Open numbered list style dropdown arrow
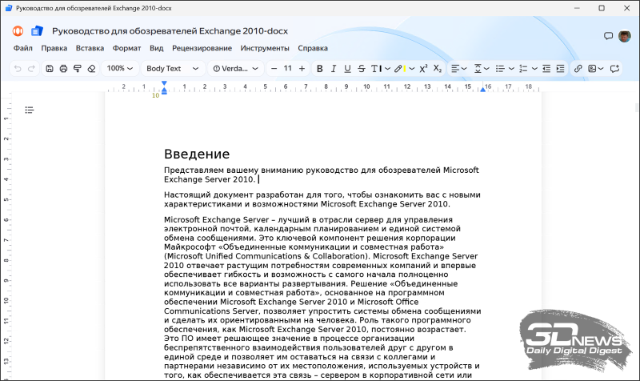 pyautogui.click(x=534, y=69)
